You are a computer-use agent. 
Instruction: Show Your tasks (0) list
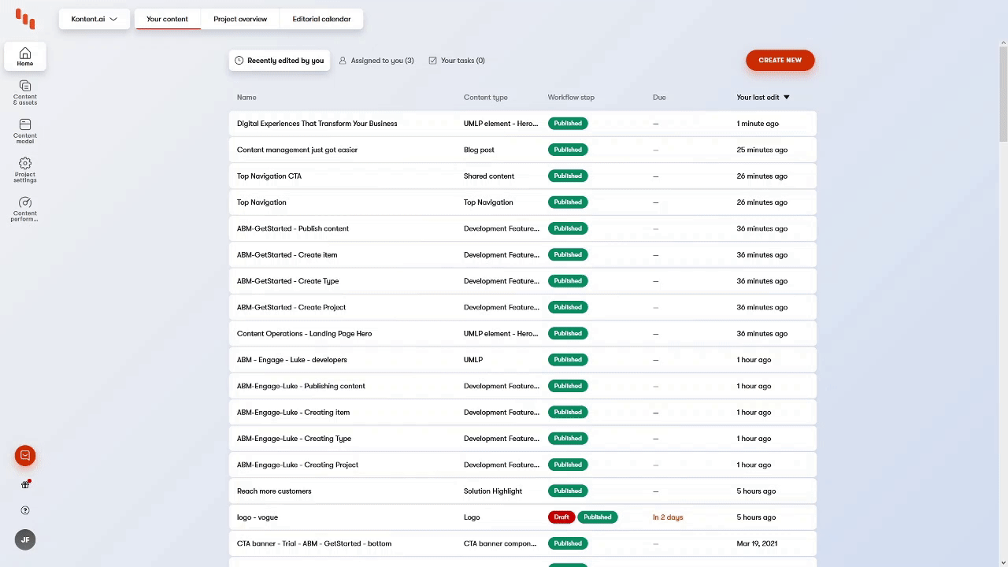(457, 61)
